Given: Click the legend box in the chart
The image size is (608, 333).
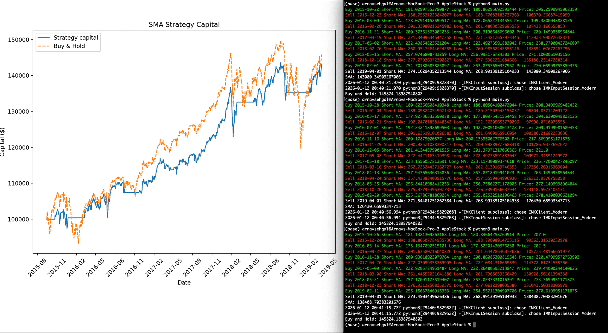Looking at the screenshot, I should 68,42.
